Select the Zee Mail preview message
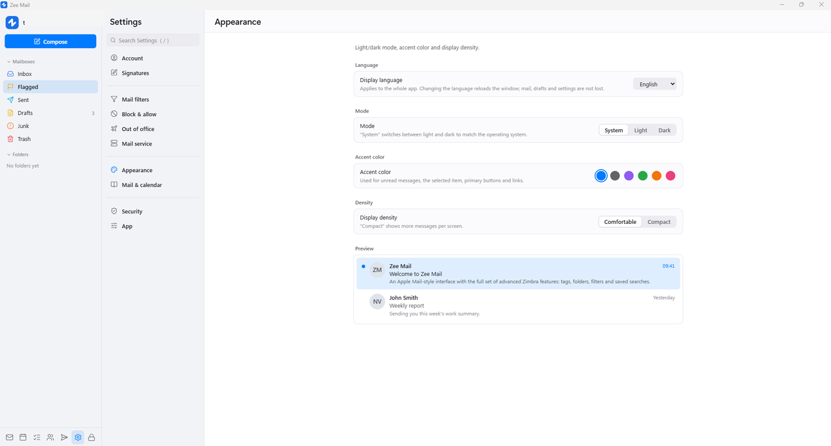Image resolution: width=831 pixels, height=446 pixels. point(518,273)
